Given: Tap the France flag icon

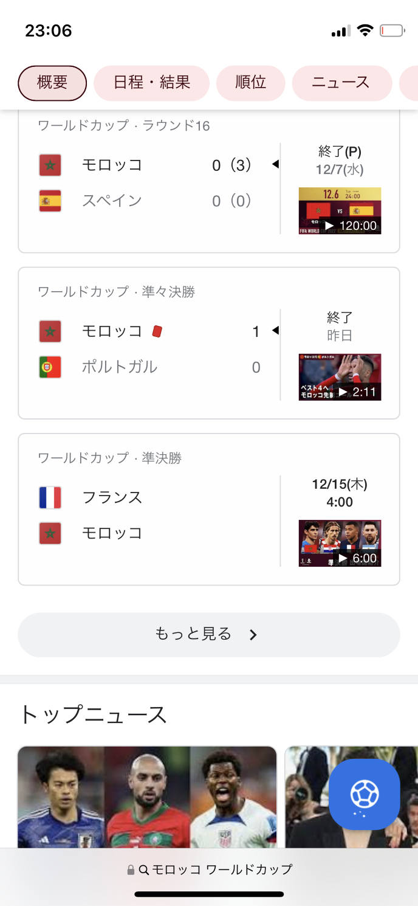Looking at the screenshot, I should point(50,497).
